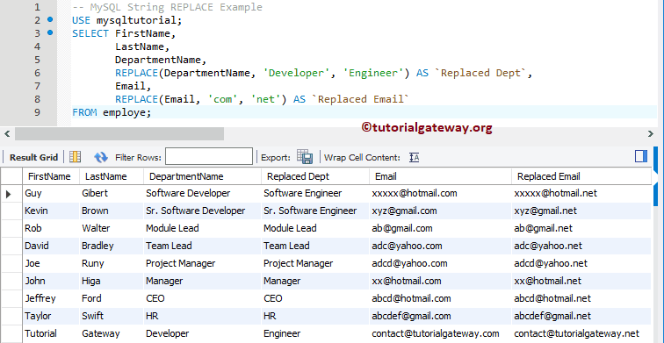Image resolution: width=664 pixels, height=343 pixels.
Task: Click the blue statement dot on line 3
Action: click(x=50, y=32)
